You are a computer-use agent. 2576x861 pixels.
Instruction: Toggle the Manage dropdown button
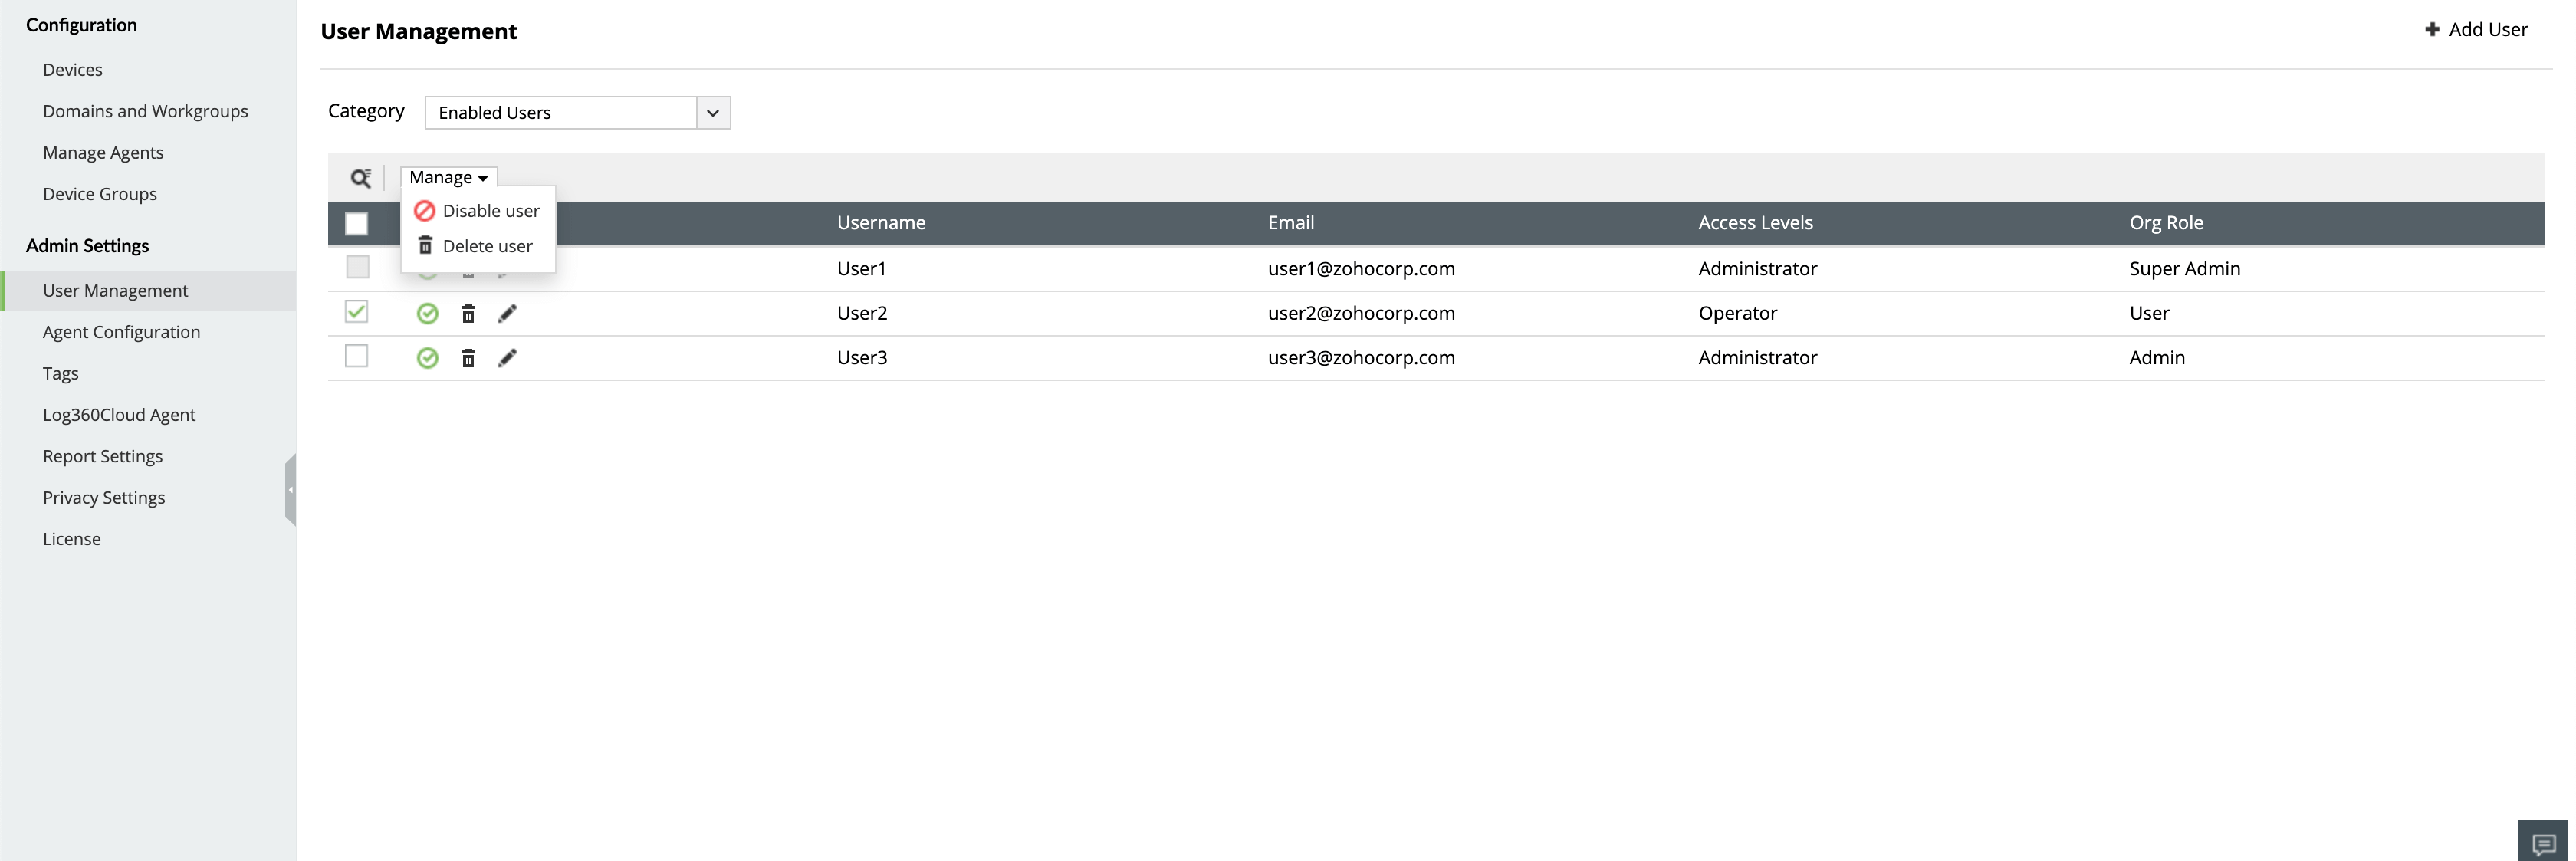point(448,177)
